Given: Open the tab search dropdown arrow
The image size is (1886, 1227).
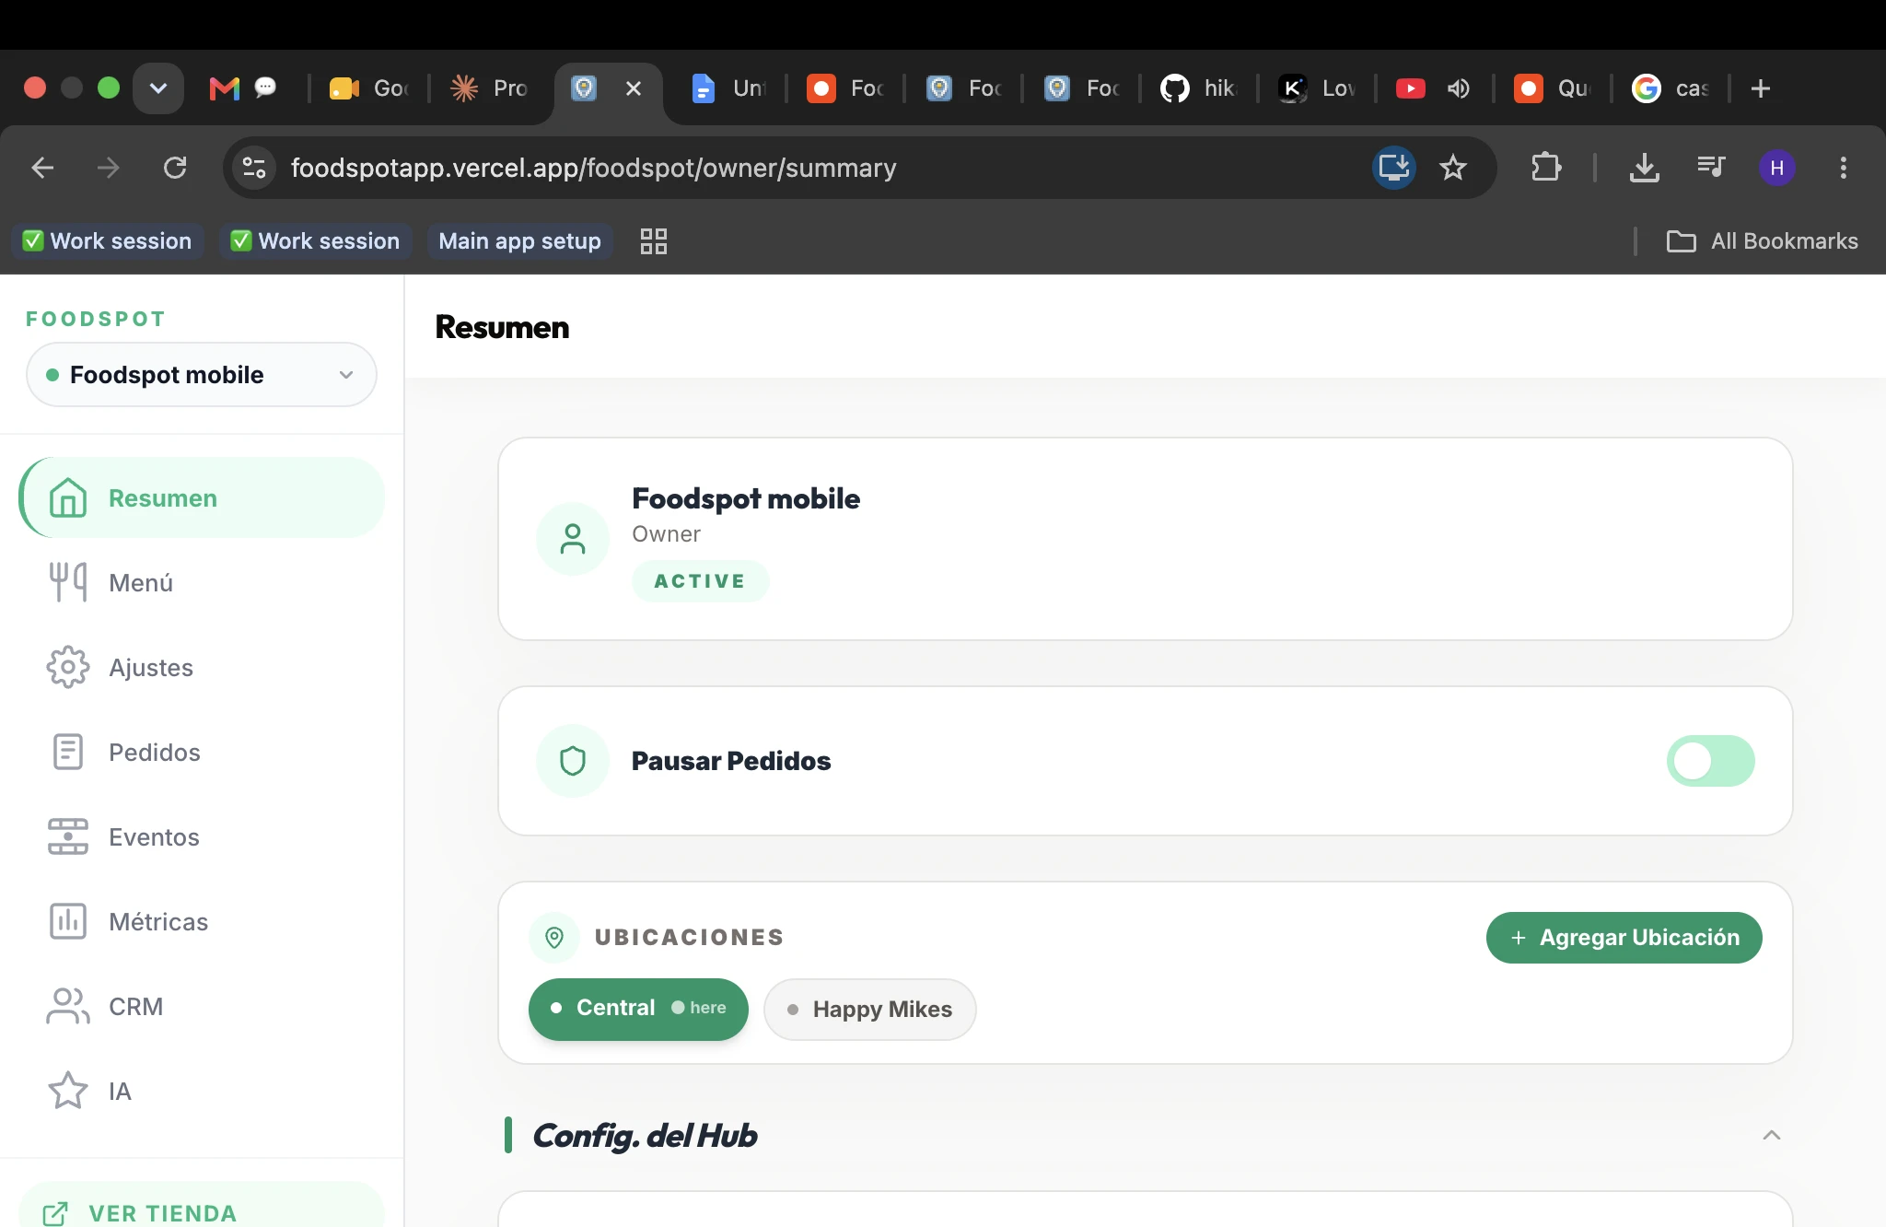Looking at the screenshot, I should click(158, 88).
